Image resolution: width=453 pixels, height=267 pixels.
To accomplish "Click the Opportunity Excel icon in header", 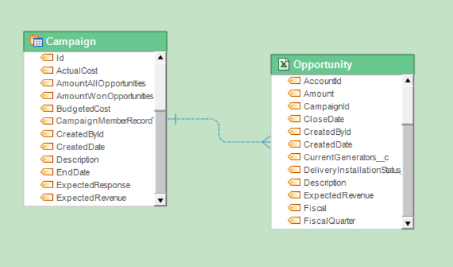I will coord(284,65).
